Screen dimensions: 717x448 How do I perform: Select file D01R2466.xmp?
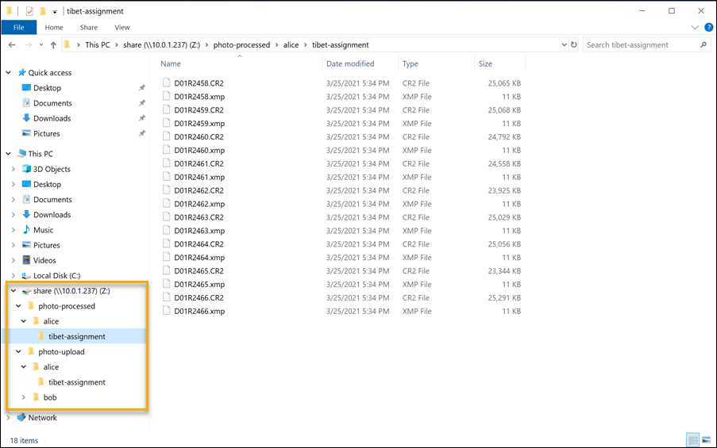click(x=199, y=311)
